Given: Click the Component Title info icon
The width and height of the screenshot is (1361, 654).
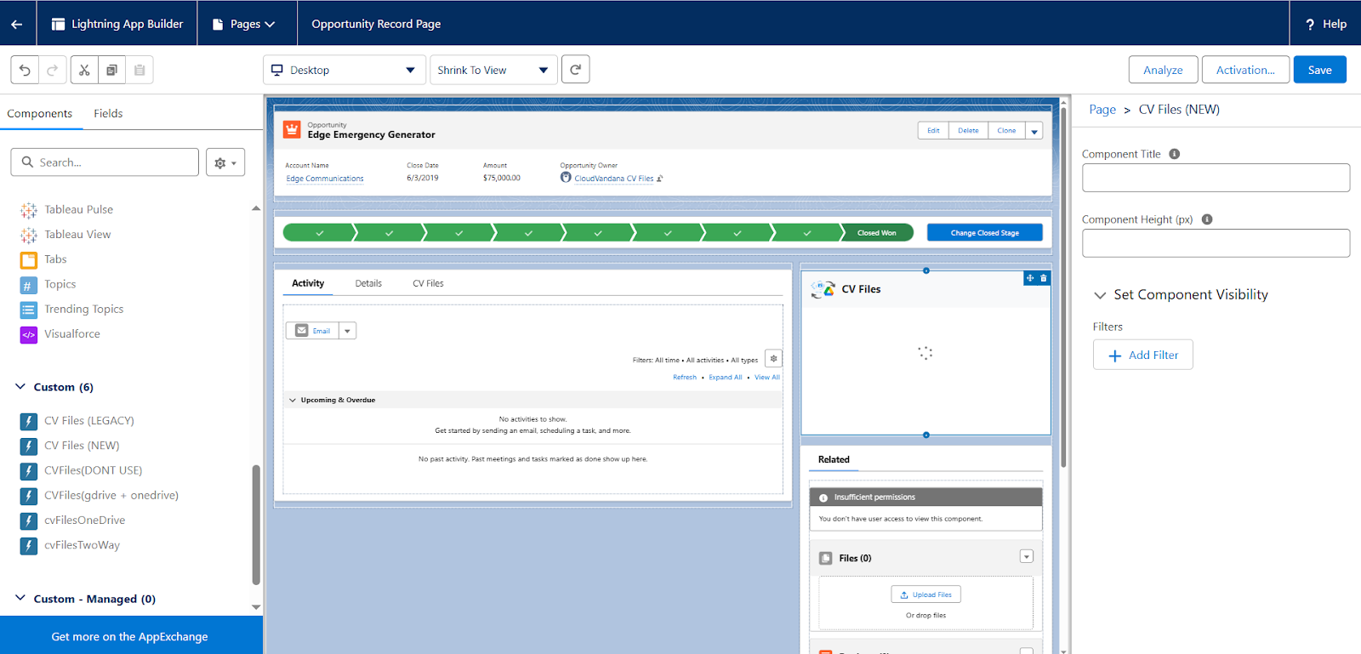Looking at the screenshot, I should coord(1174,154).
